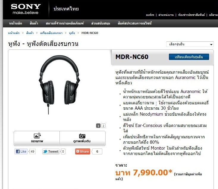Select image page 1 indicator
Screen dimensions: 218x189
point(98,126)
